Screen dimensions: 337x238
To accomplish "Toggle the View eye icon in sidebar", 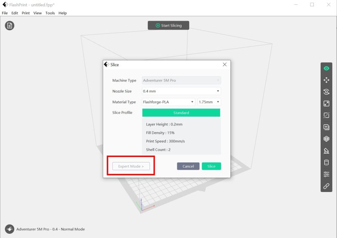I will tap(326, 68).
